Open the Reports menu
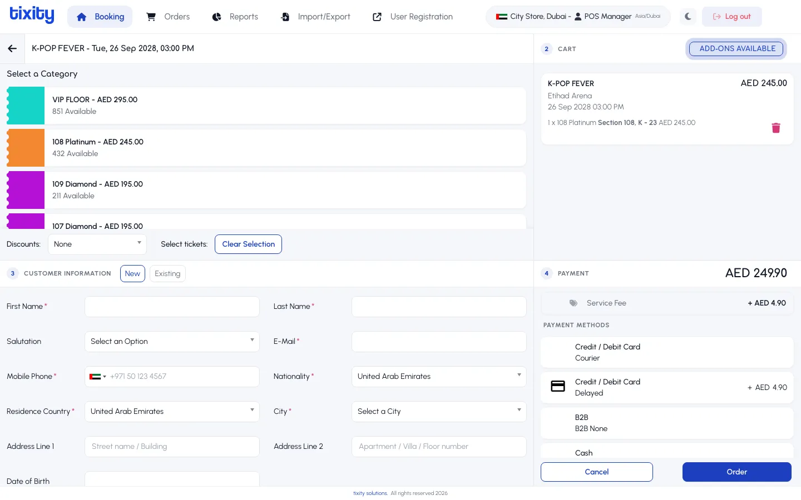The height and width of the screenshot is (500, 801). point(235,17)
